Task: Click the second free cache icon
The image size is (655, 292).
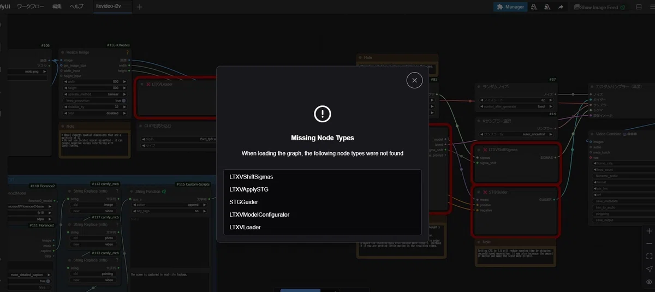Action: coord(547,7)
